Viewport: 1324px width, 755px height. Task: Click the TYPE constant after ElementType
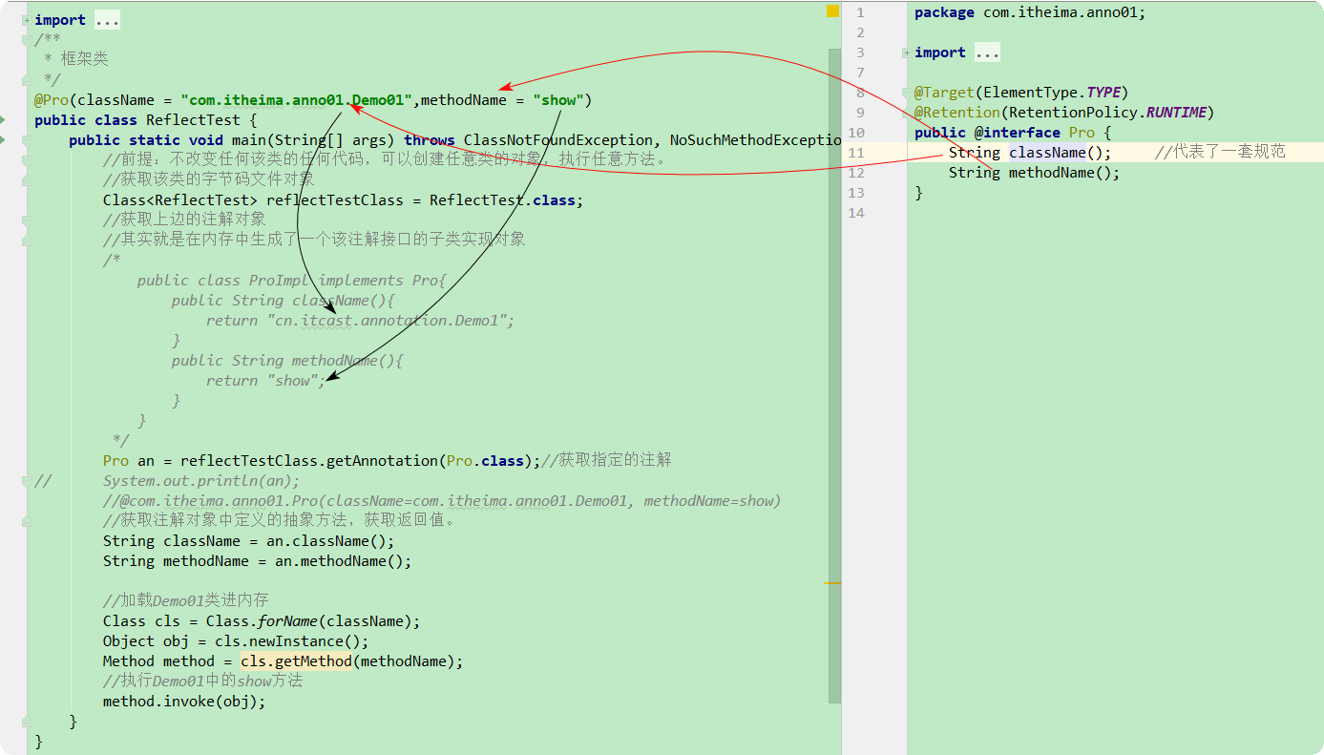click(x=1103, y=93)
